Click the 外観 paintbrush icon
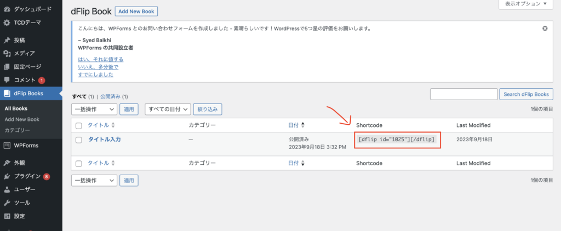The height and width of the screenshot is (231, 561). pyautogui.click(x=7, y=163)
